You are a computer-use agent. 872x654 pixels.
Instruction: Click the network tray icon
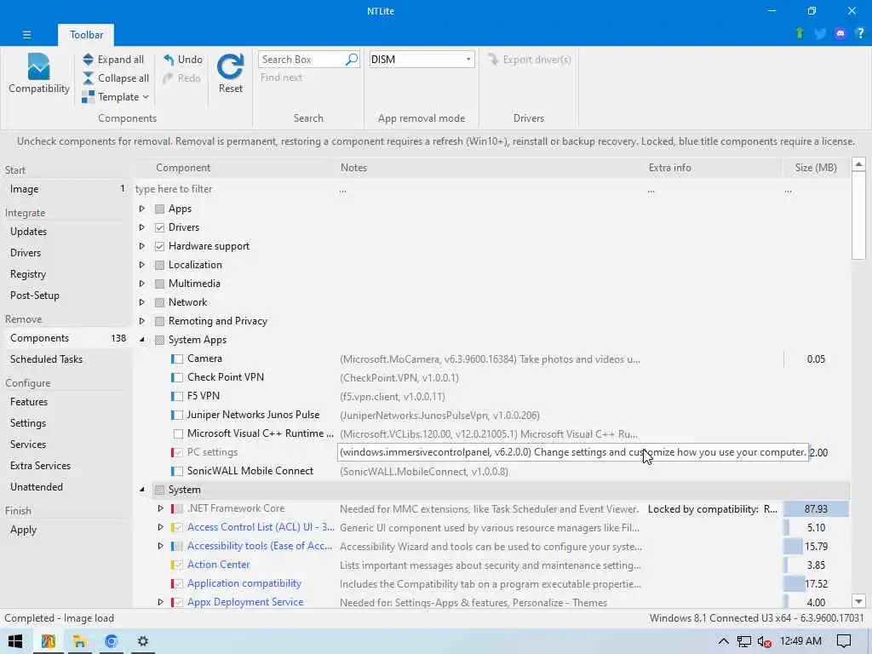(x=743, y=641)
